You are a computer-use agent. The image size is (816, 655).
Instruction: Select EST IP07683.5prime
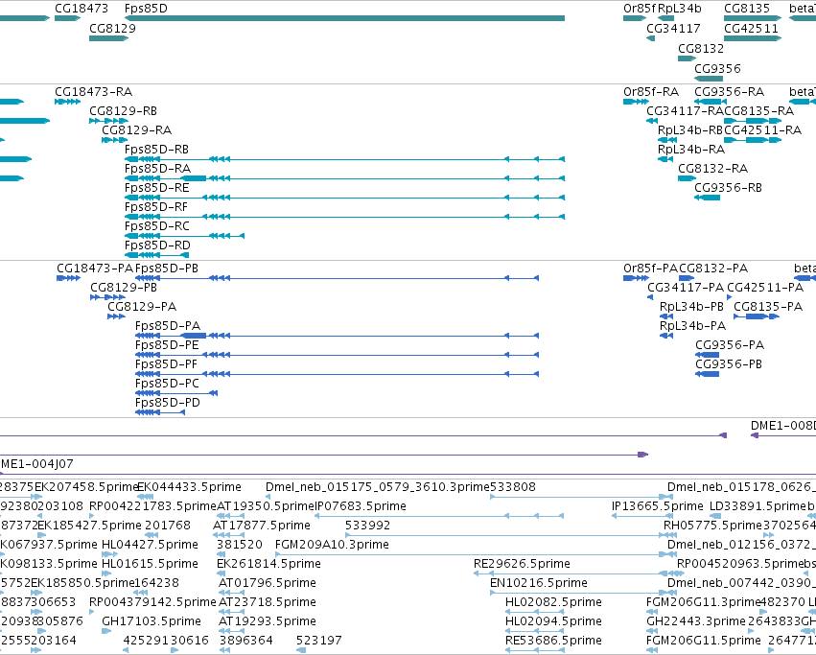pyautogui.click(x=361, y=506)
